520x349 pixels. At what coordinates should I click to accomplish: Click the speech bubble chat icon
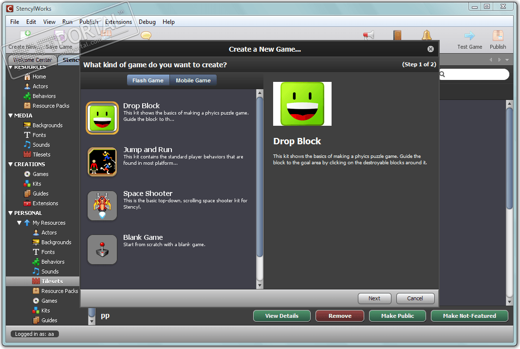pos(146,35)
